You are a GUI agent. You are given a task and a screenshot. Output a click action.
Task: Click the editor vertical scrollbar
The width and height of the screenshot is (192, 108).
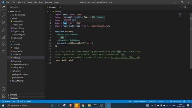point(191,41)
